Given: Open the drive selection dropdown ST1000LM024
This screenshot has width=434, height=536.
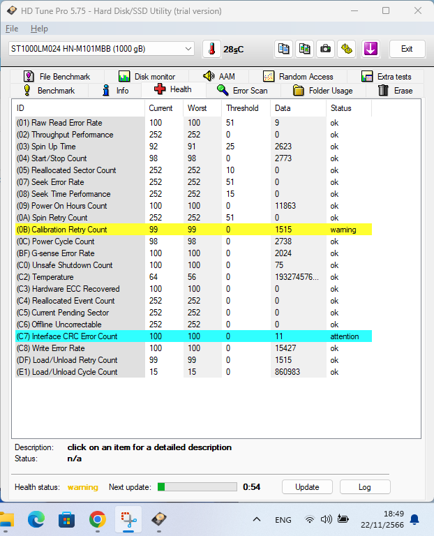Looking at the screenshot, I should [101, 49].
